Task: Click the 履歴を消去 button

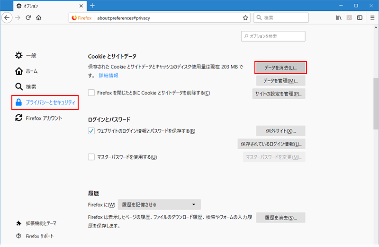Action: point(280,218)
